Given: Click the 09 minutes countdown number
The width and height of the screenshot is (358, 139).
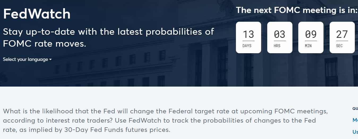Looking at the screenshot, I should pos(311,34).
